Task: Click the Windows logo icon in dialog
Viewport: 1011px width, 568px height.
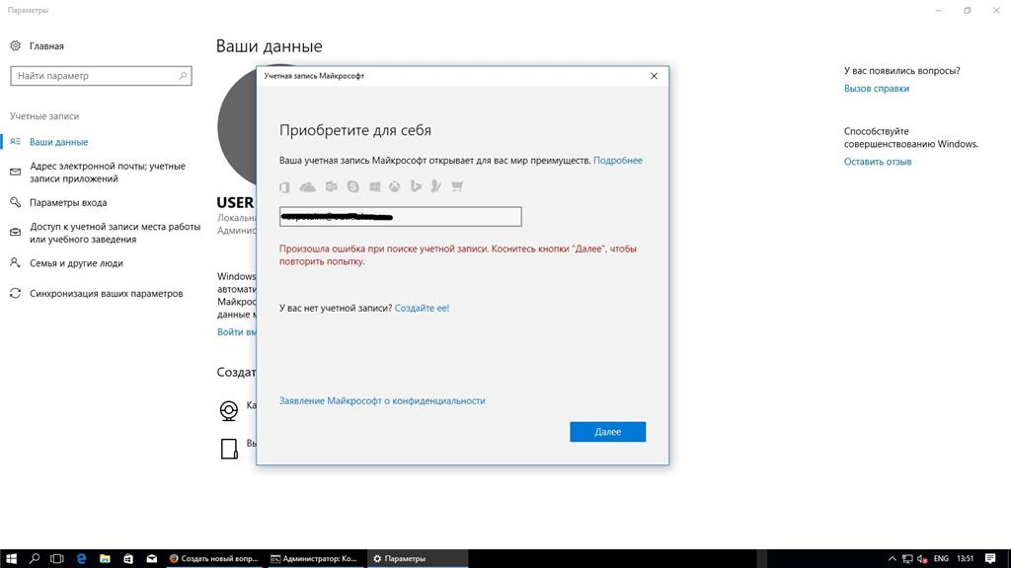Action: tap(374, 186)
